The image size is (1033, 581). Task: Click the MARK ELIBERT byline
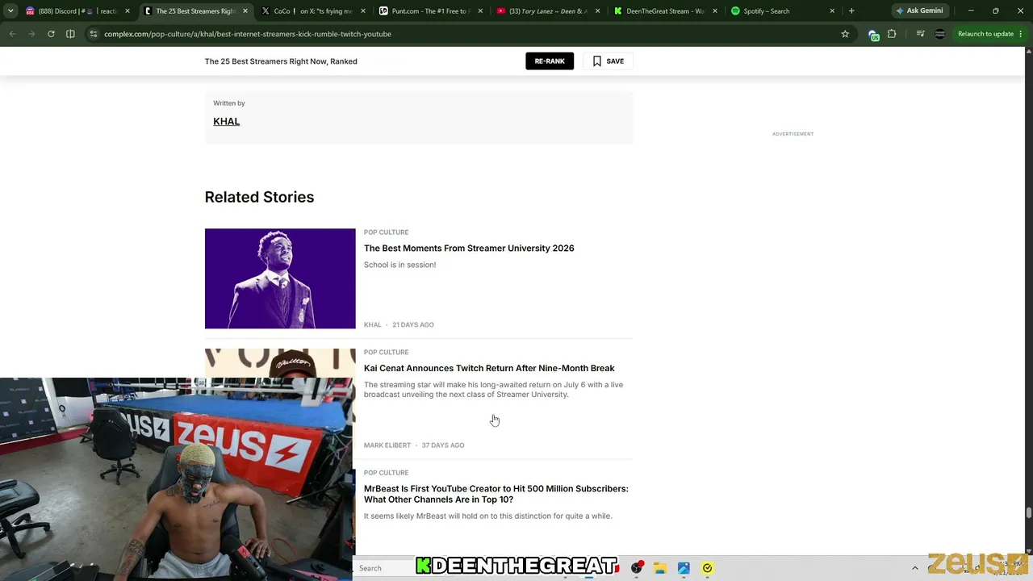[x=387, y=445]
